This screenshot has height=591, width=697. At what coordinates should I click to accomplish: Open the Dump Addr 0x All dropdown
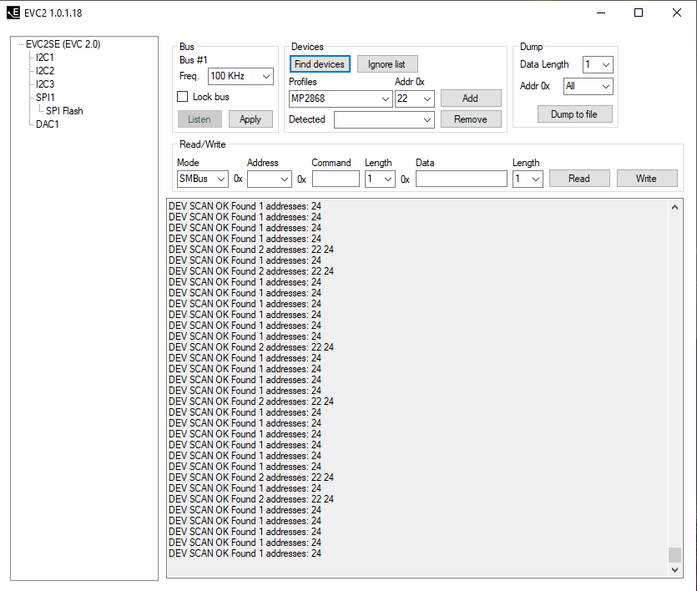(x=588, y=86)
